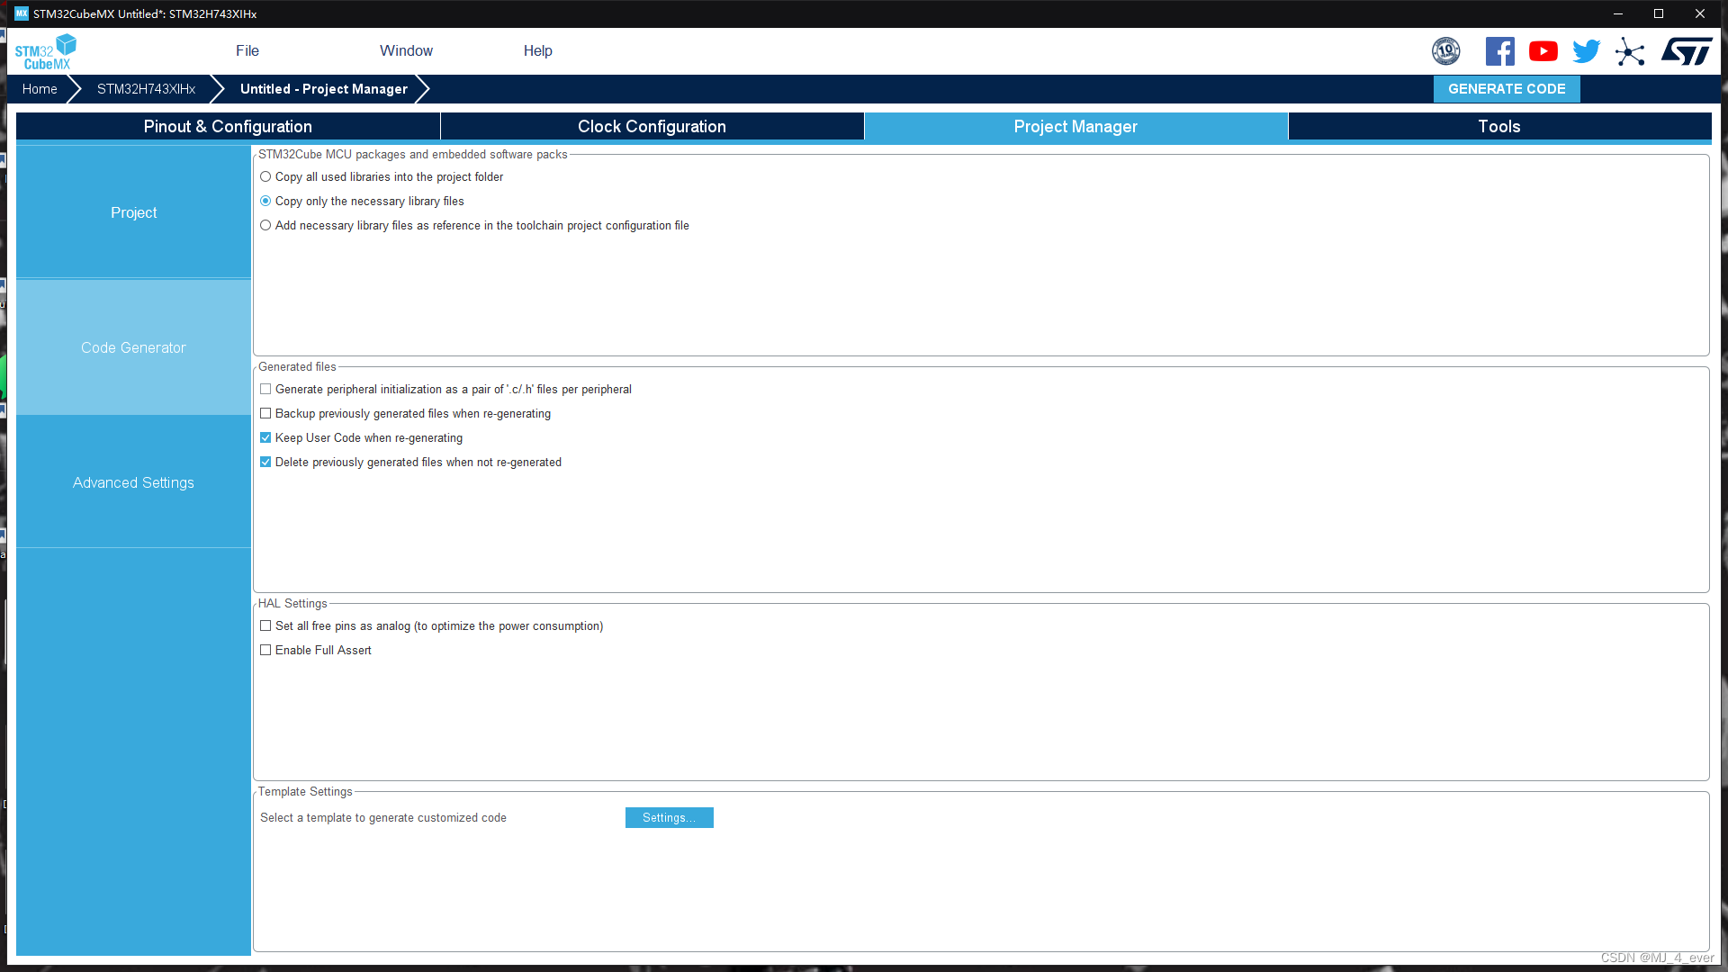Enable peripheral initialization as .c/.h pair

(x=265, y=390)
